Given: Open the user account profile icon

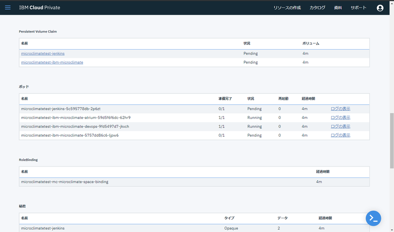Looking at the screenshot, I should click(380, 8).
